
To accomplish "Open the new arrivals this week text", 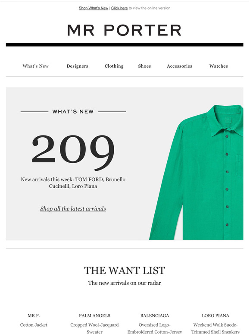I will pyautogui.click(x=73, y=183).
